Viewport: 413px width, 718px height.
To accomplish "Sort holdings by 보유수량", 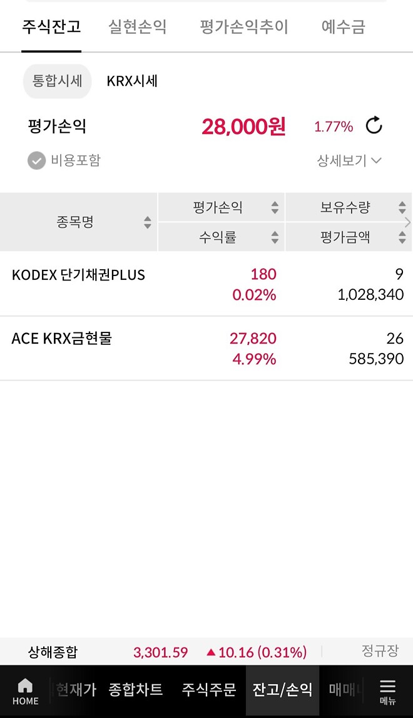I will point(349,207).
